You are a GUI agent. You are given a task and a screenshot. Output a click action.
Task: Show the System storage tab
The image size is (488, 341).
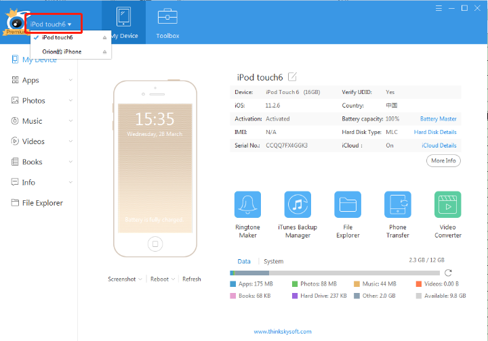click(x=273, y=261)
